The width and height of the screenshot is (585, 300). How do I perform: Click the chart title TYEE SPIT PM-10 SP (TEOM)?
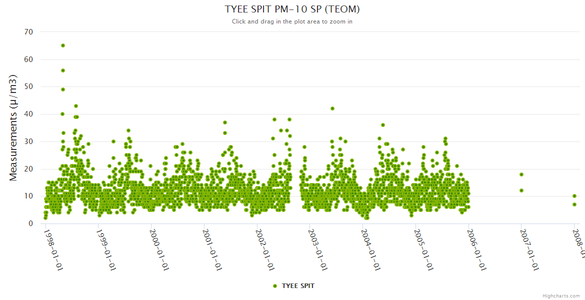[292, 9]
